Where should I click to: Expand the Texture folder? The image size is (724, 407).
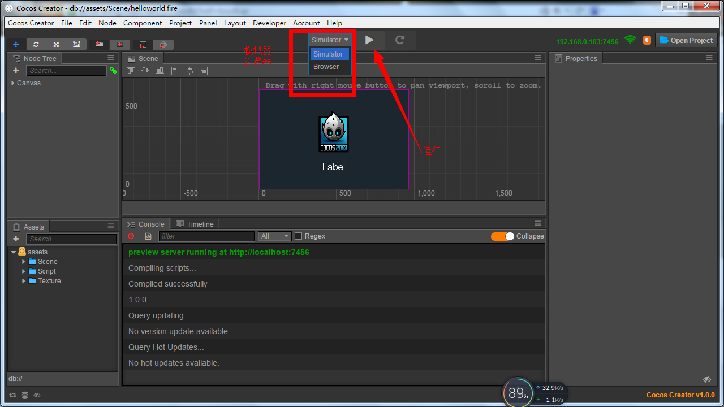[x=24, y=281]
